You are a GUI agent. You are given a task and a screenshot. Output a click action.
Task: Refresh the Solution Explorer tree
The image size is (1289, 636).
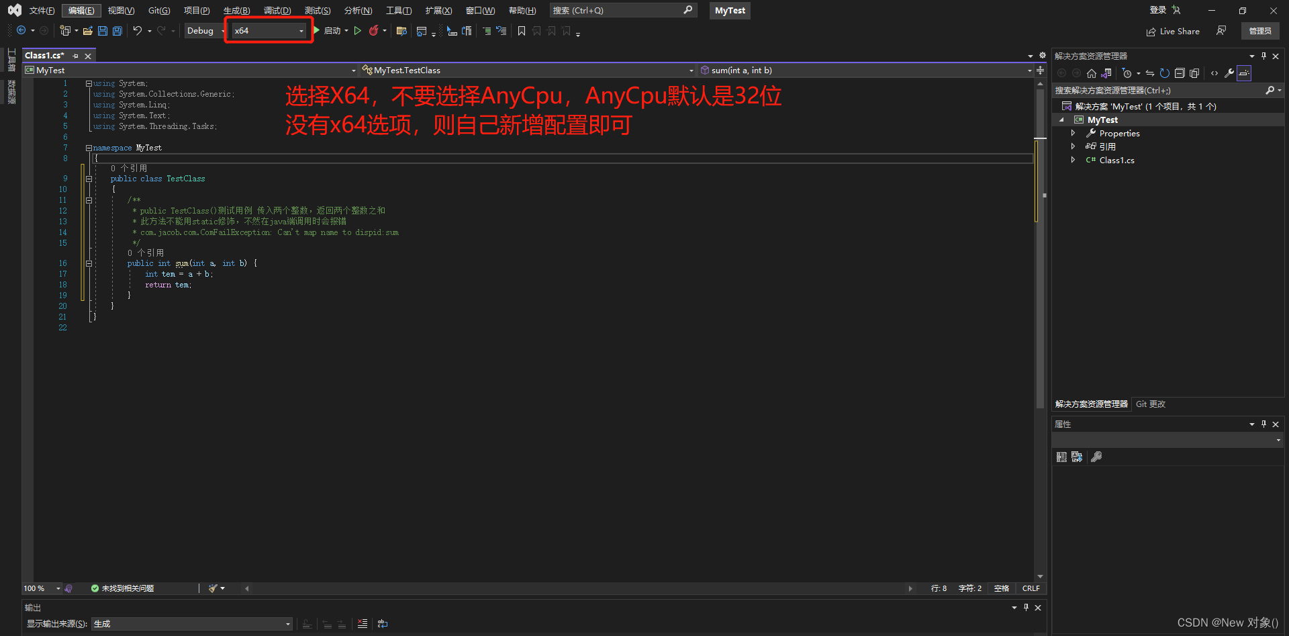[x=1164, y=73]
